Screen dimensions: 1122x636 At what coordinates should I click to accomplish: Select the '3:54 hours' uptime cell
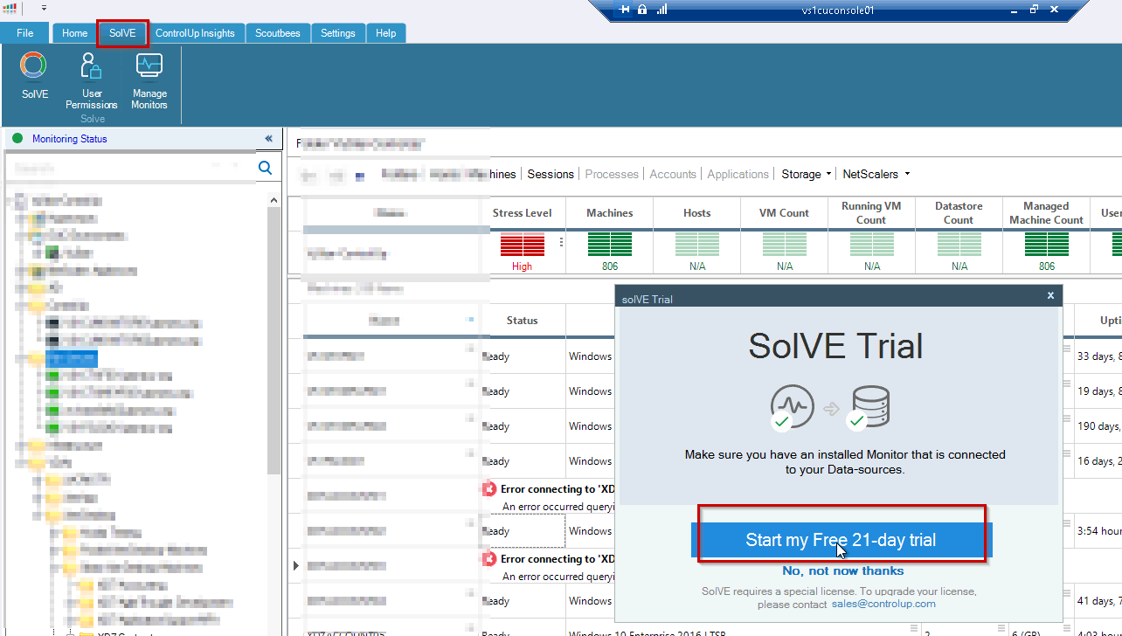(1098, 531)
